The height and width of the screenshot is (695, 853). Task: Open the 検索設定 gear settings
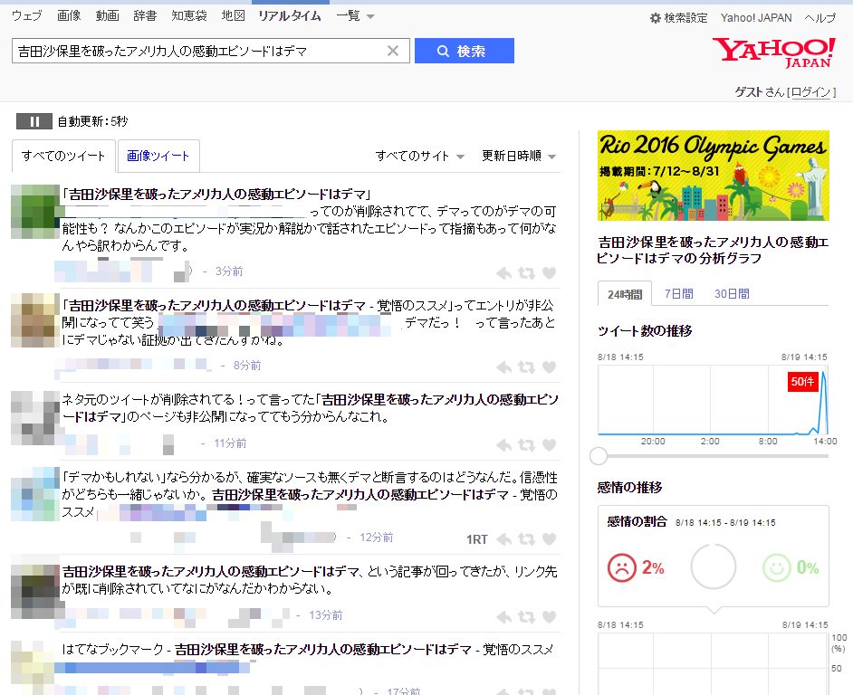tap(679, 18)
